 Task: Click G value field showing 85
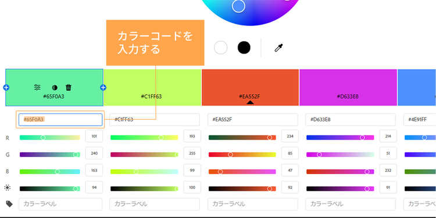(x=290, y=153)
